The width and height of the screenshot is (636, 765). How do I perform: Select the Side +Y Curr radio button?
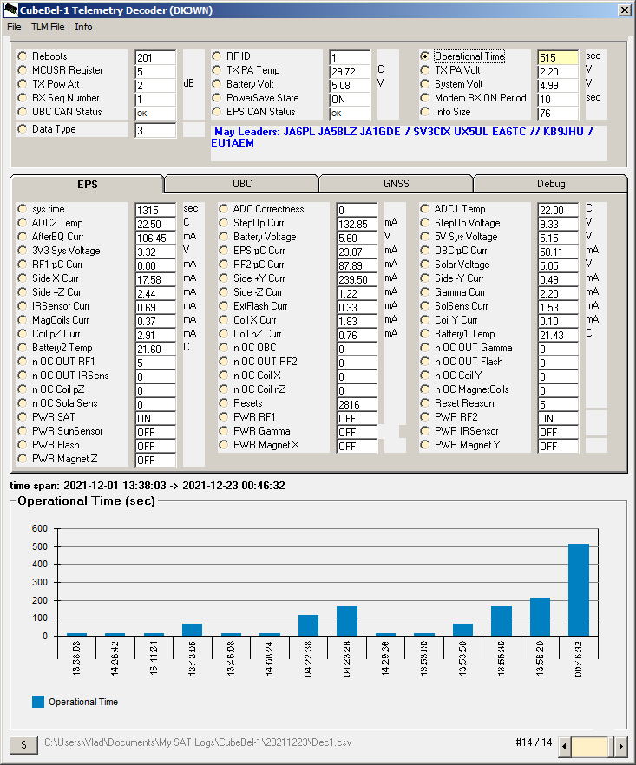click(x=224, y=278)
